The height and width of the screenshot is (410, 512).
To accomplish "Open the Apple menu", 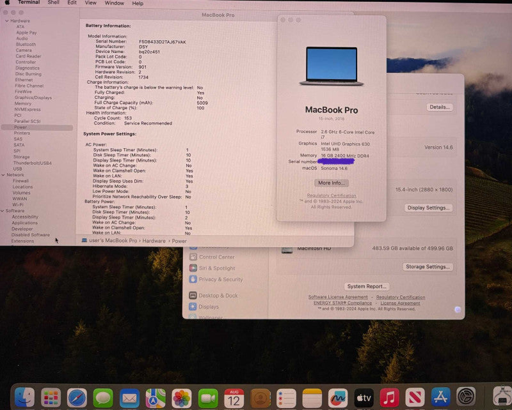I will click(7, 3).
